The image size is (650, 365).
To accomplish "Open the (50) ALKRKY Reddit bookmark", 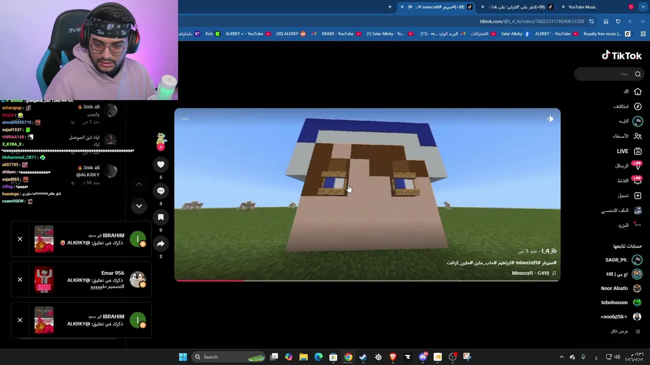I will click(x=291, y=34).
